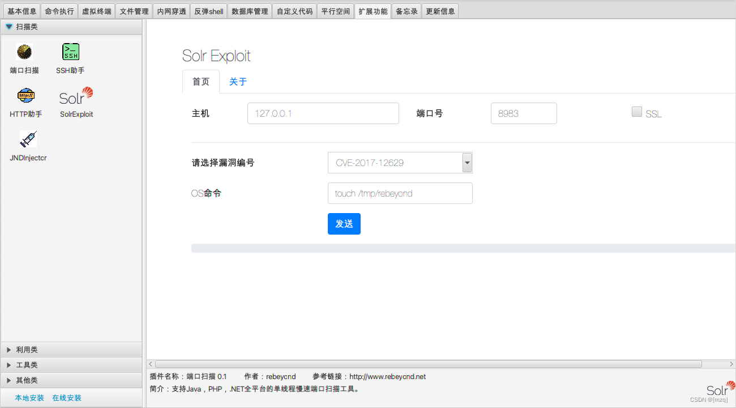Focus the 主机 host input field
This screenshot has height=408, width=736.
point(323,113)
